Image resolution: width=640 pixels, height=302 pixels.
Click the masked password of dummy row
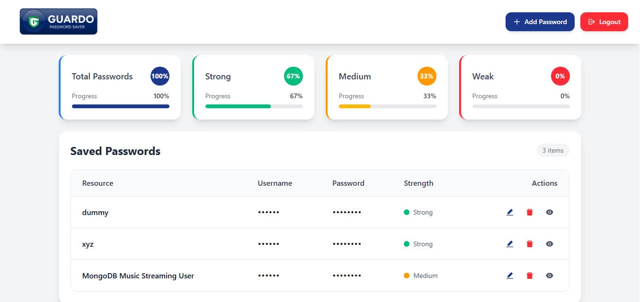coord(347,213)
